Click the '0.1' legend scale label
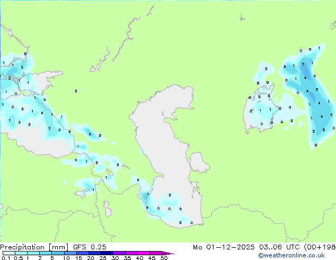The height and width of the screenshot is (260, 336). coord(6,258)
